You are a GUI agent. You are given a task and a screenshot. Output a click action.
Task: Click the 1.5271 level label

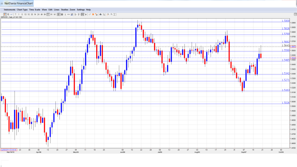(285, 80)
